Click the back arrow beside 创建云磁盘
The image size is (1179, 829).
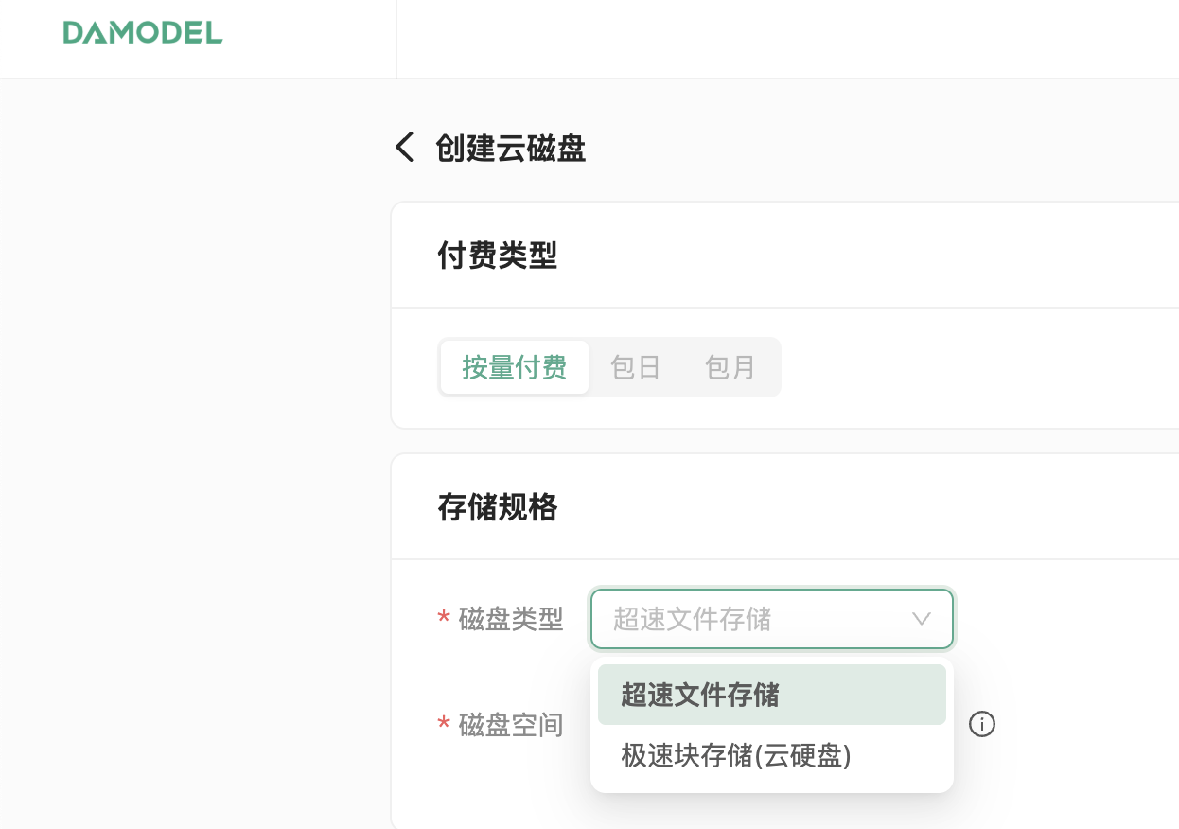tap(404, 148)
